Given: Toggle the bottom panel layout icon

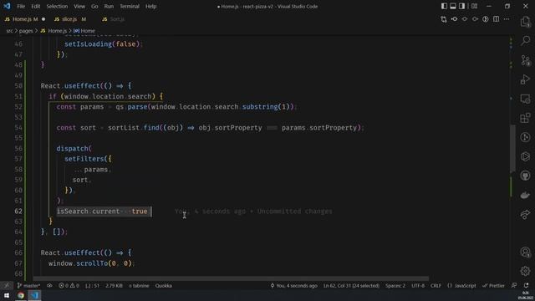Looking at the screenshot, I should pyautogui.click(x=453, y=6).
